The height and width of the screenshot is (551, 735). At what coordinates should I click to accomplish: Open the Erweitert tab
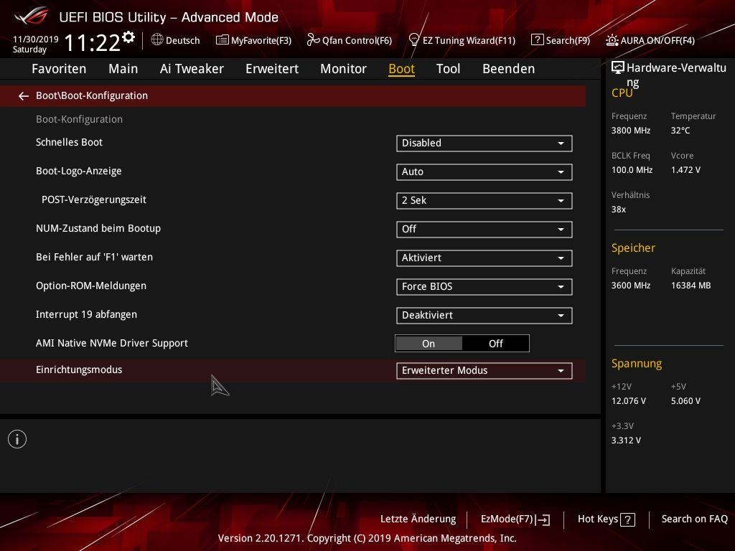[x=272, y=69]
